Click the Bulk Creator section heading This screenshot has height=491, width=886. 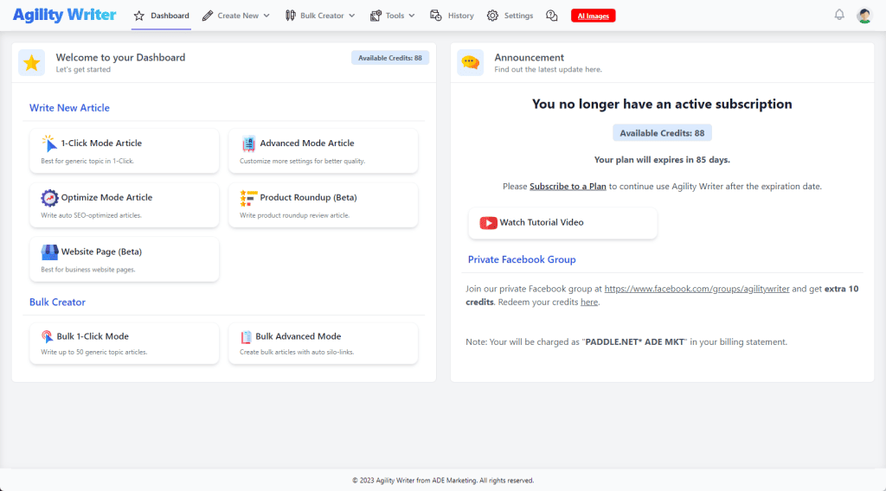coord(57,302)
